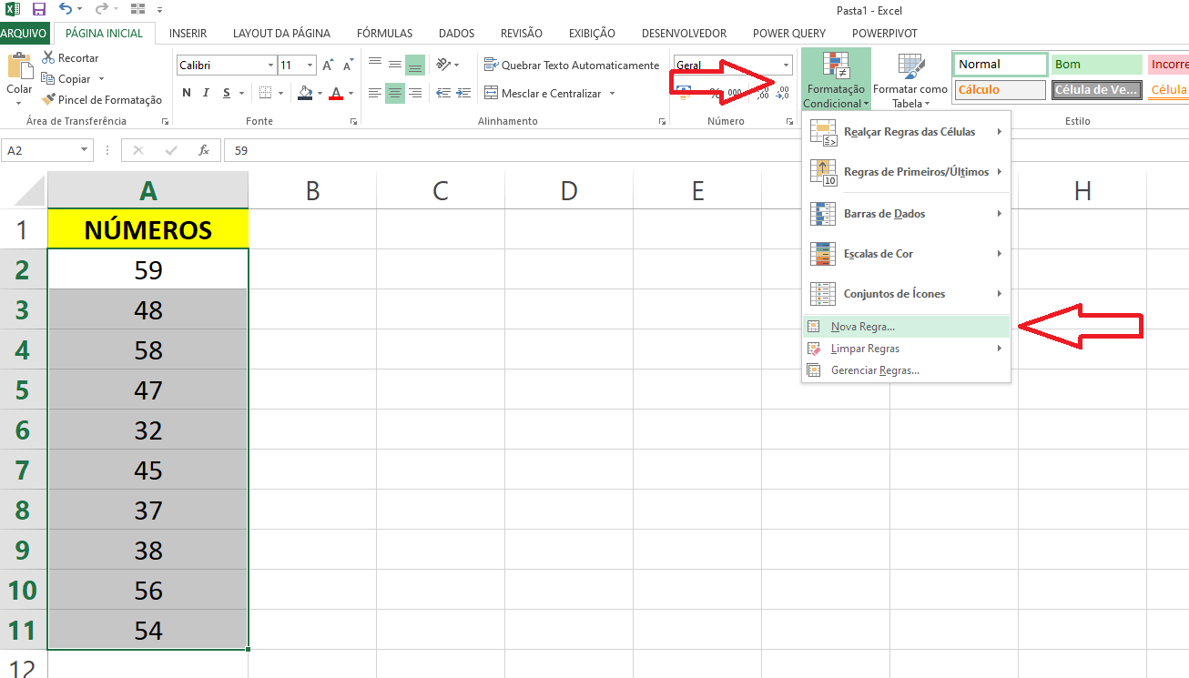Expand the Name Box dropdown arrow
The image size is (1189, 678).
click(85, 150)
